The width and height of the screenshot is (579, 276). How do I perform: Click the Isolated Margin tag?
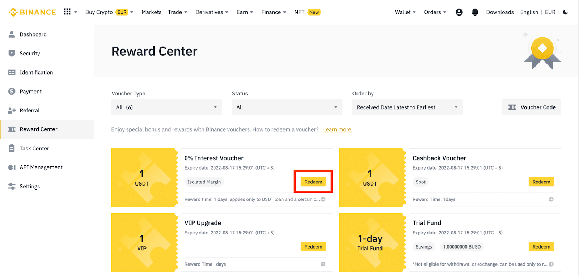pos(204,182)
